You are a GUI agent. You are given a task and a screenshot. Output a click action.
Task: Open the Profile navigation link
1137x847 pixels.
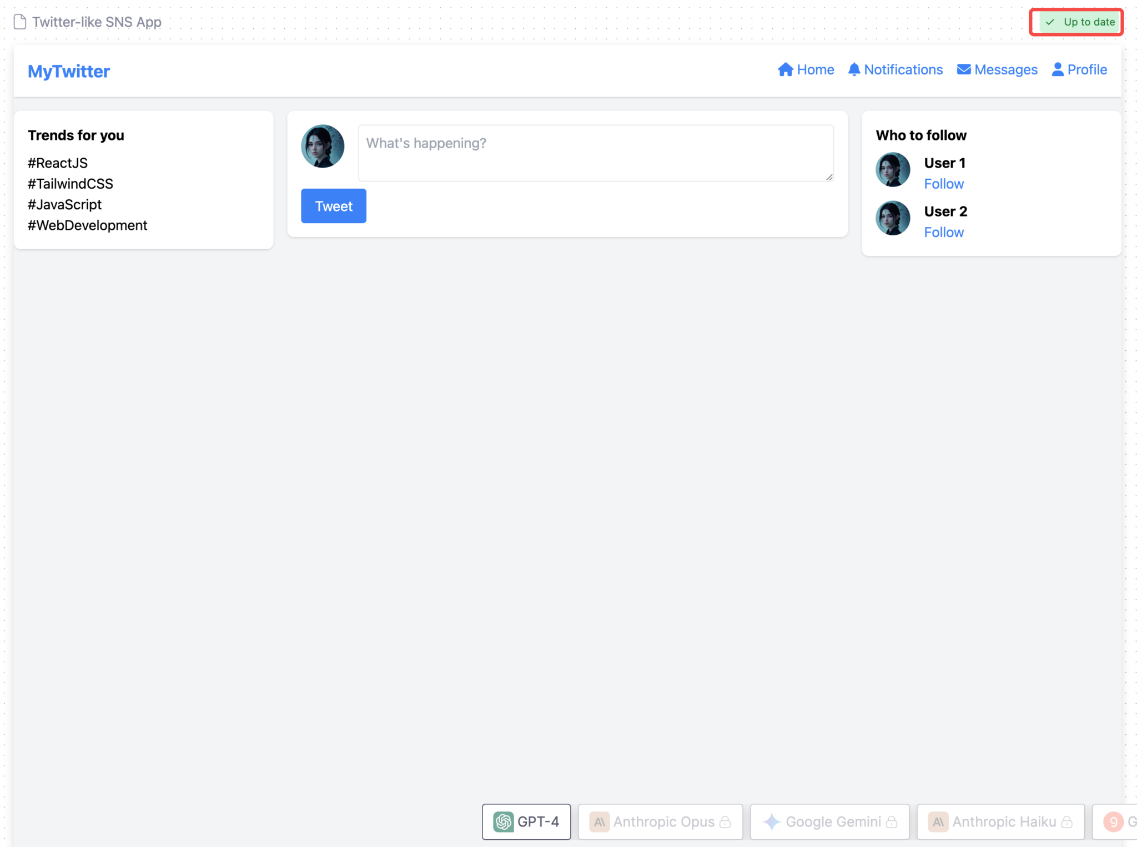pyautogui.click(x=1079, y=69)
